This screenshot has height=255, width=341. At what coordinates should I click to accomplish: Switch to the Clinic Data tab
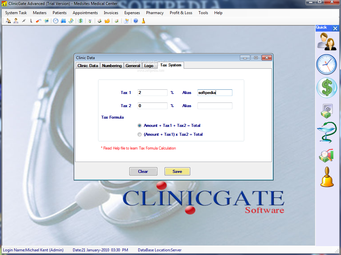coord(88,66)
